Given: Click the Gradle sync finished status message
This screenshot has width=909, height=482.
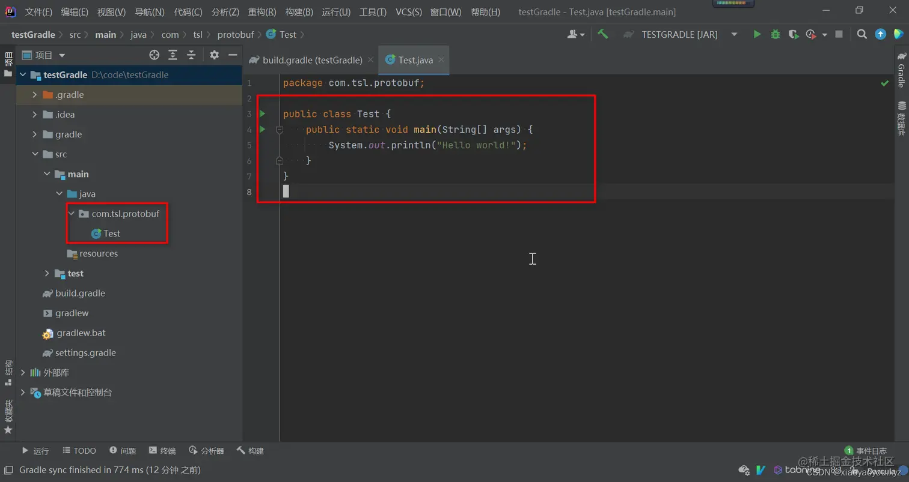Looking at the screenshot, I should (x=110, y=470).
